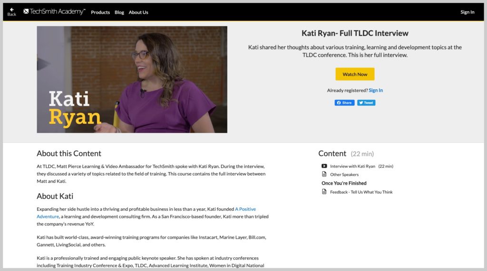Click the About this Content heading
Screen dimensions: 487x271
(69, 153)
